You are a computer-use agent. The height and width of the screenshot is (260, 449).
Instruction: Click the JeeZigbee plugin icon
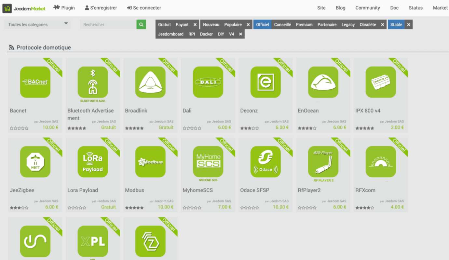35,162
